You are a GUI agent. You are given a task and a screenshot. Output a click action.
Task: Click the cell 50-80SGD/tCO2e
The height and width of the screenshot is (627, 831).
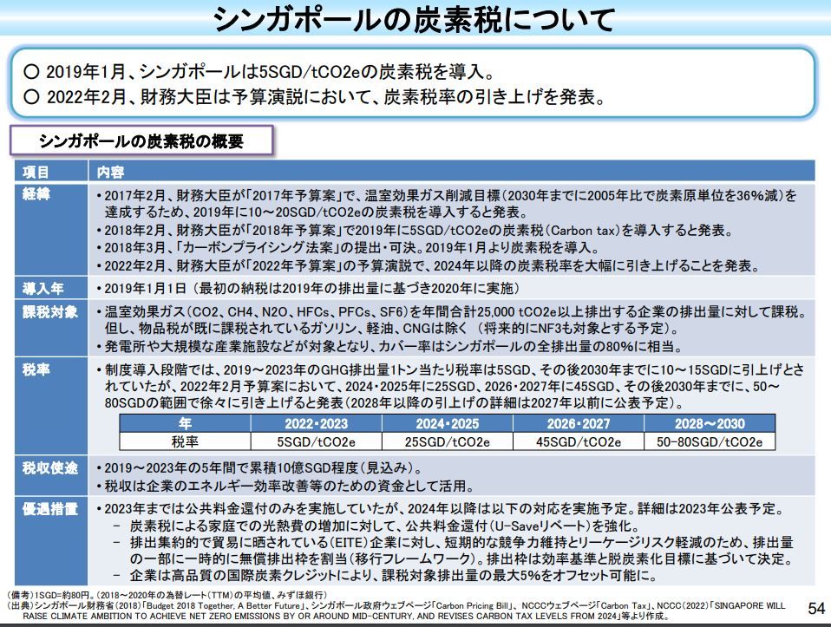tap(710, 441)
